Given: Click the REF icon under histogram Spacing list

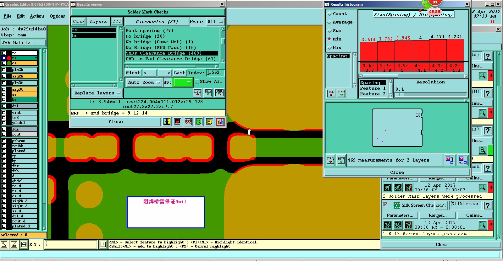Looking at the screenshot, I should coord(341,93).
